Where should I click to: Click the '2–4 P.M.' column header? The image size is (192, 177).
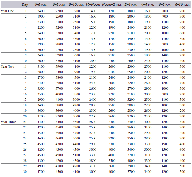tap(131, 5)
